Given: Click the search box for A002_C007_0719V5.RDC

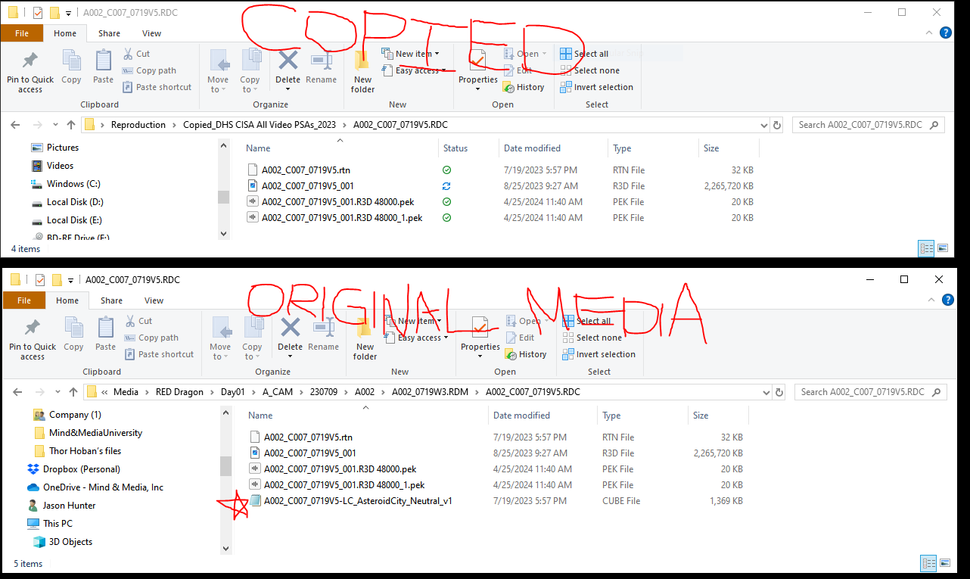Looking at the screenshot, I should 868,124.
